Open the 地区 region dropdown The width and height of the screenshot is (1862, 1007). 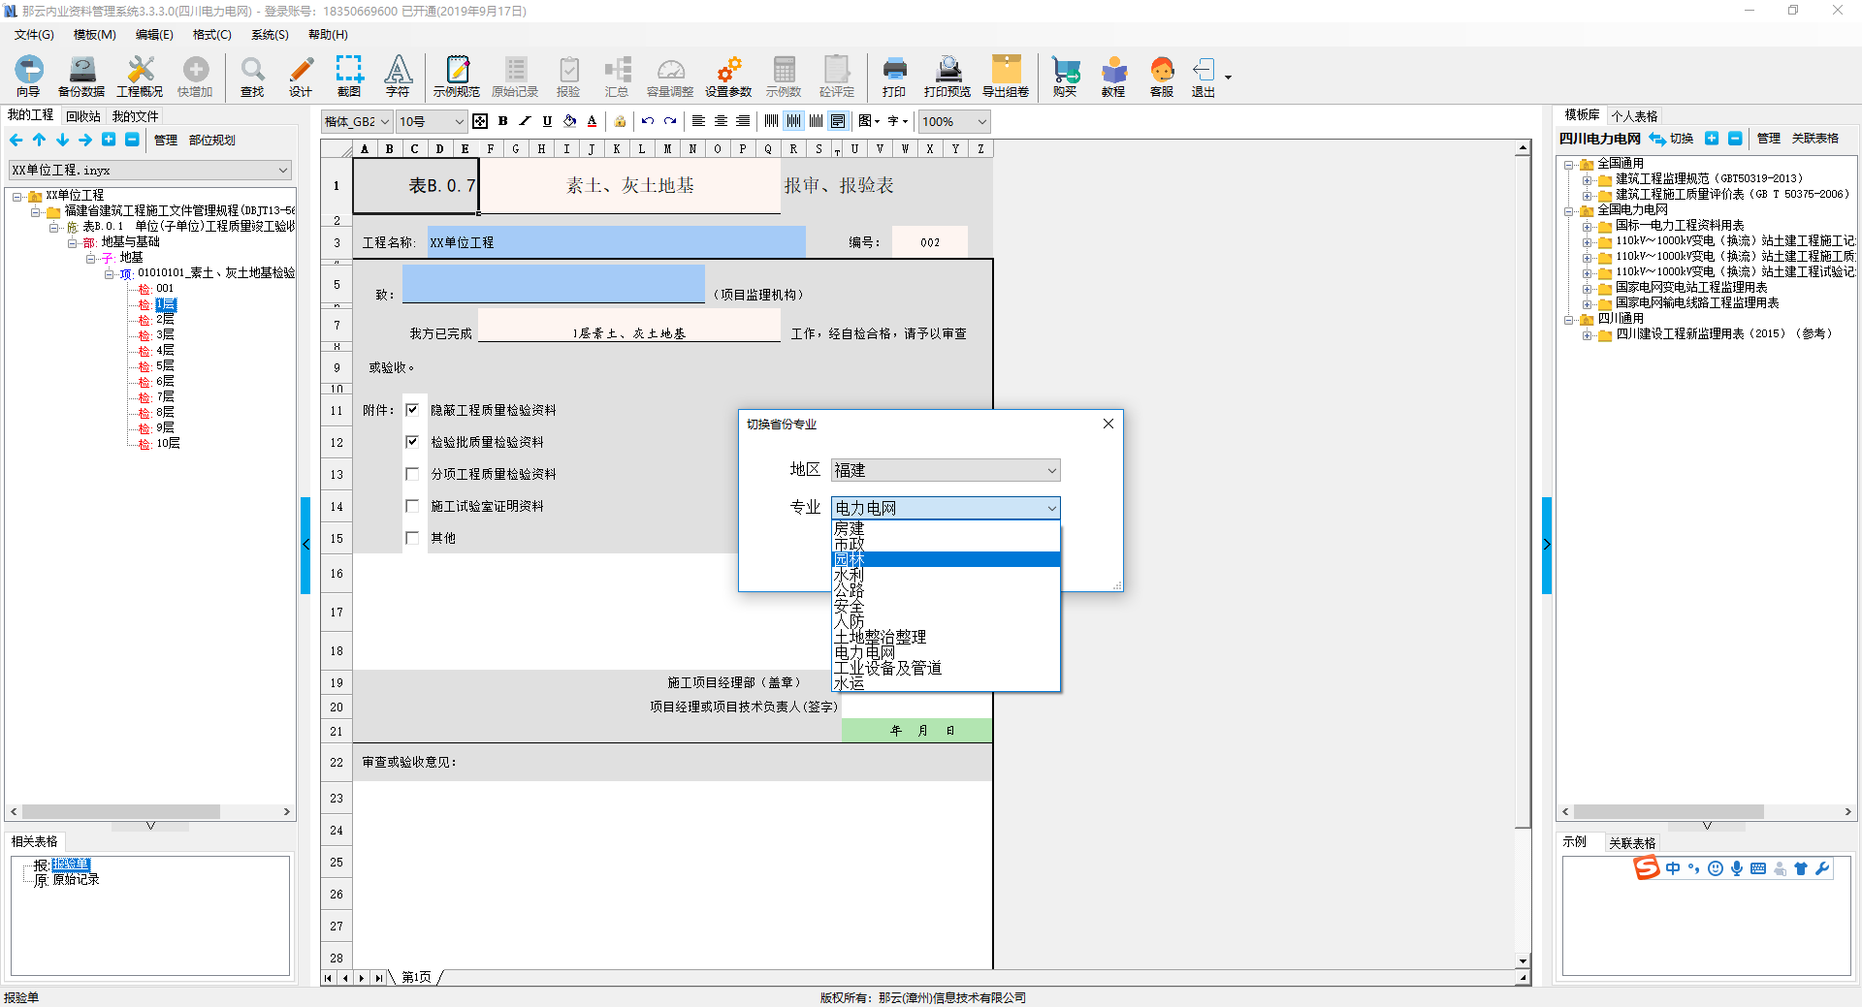pos(946,470)
